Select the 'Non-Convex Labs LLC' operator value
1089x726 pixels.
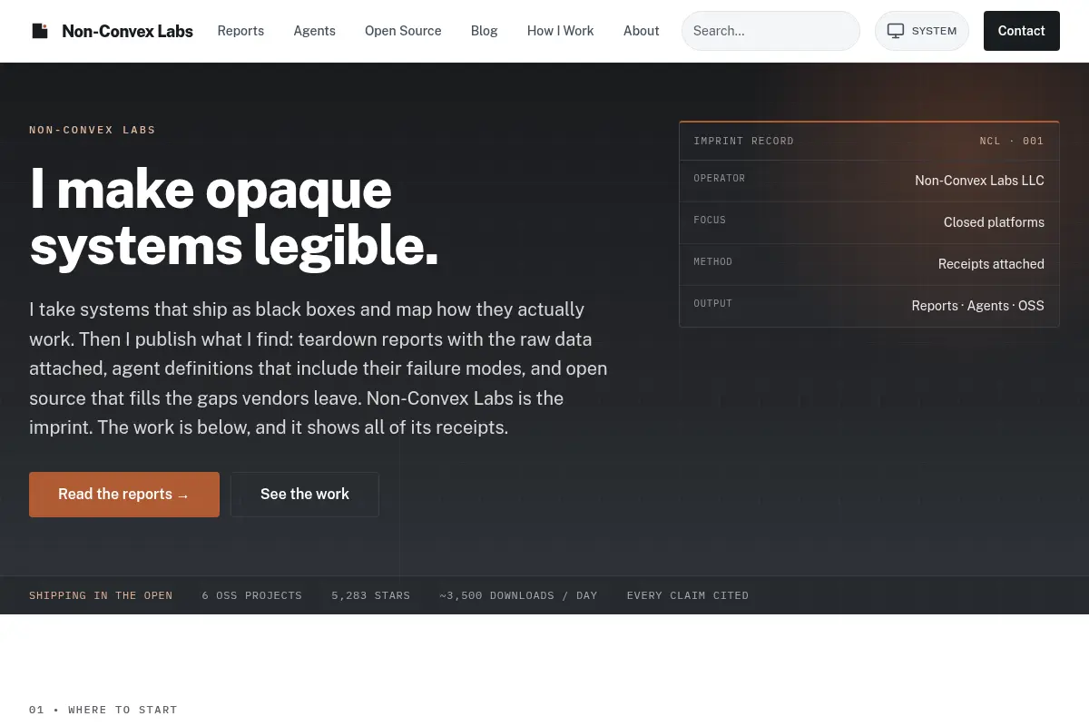[x=979, y=181]
